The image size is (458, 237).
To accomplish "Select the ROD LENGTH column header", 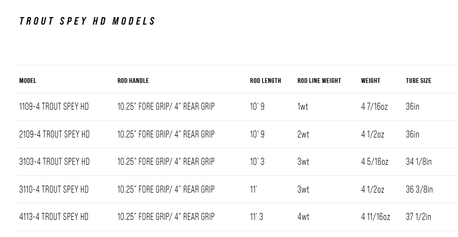I will (x=265, y=81).
